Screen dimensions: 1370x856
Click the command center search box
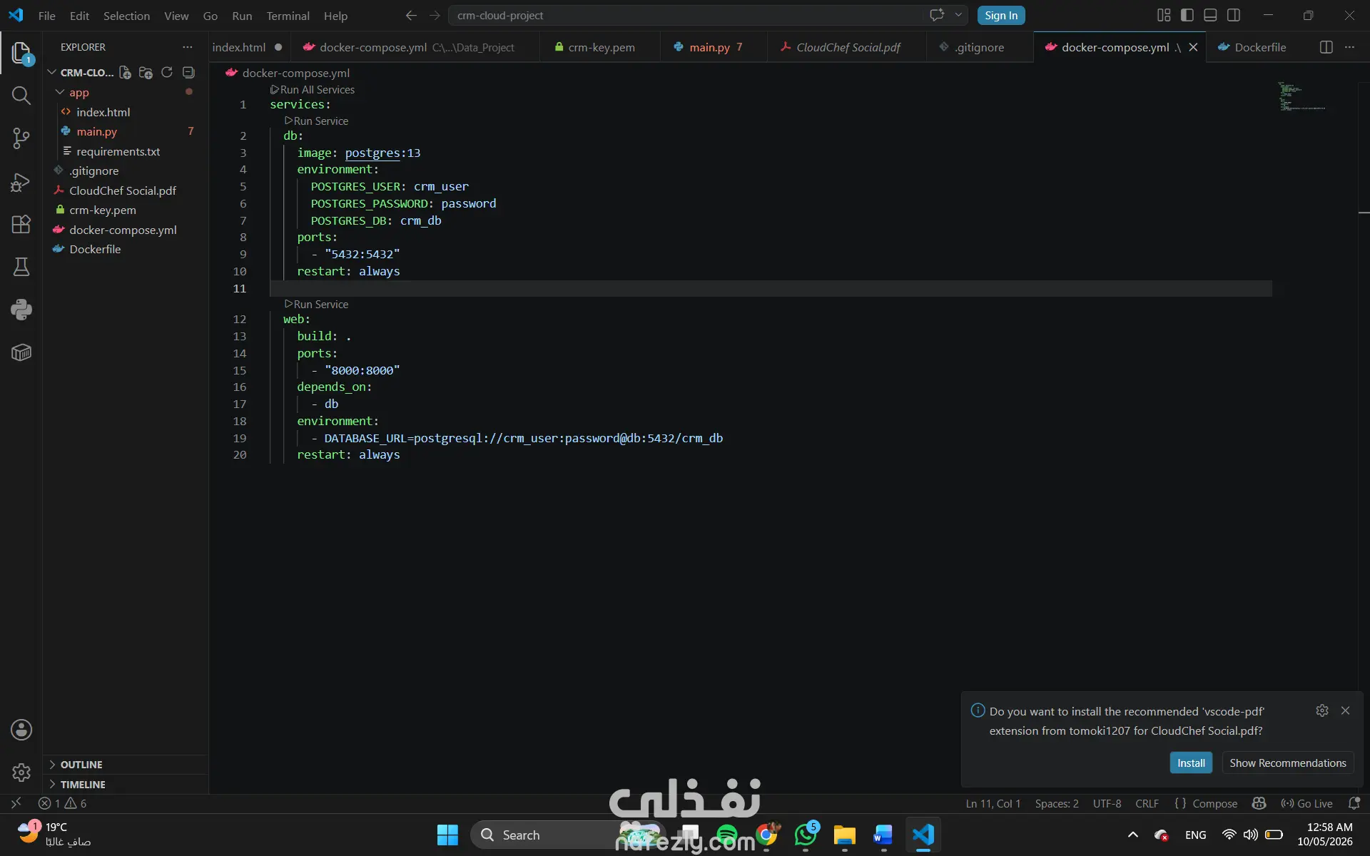[685, 15]
